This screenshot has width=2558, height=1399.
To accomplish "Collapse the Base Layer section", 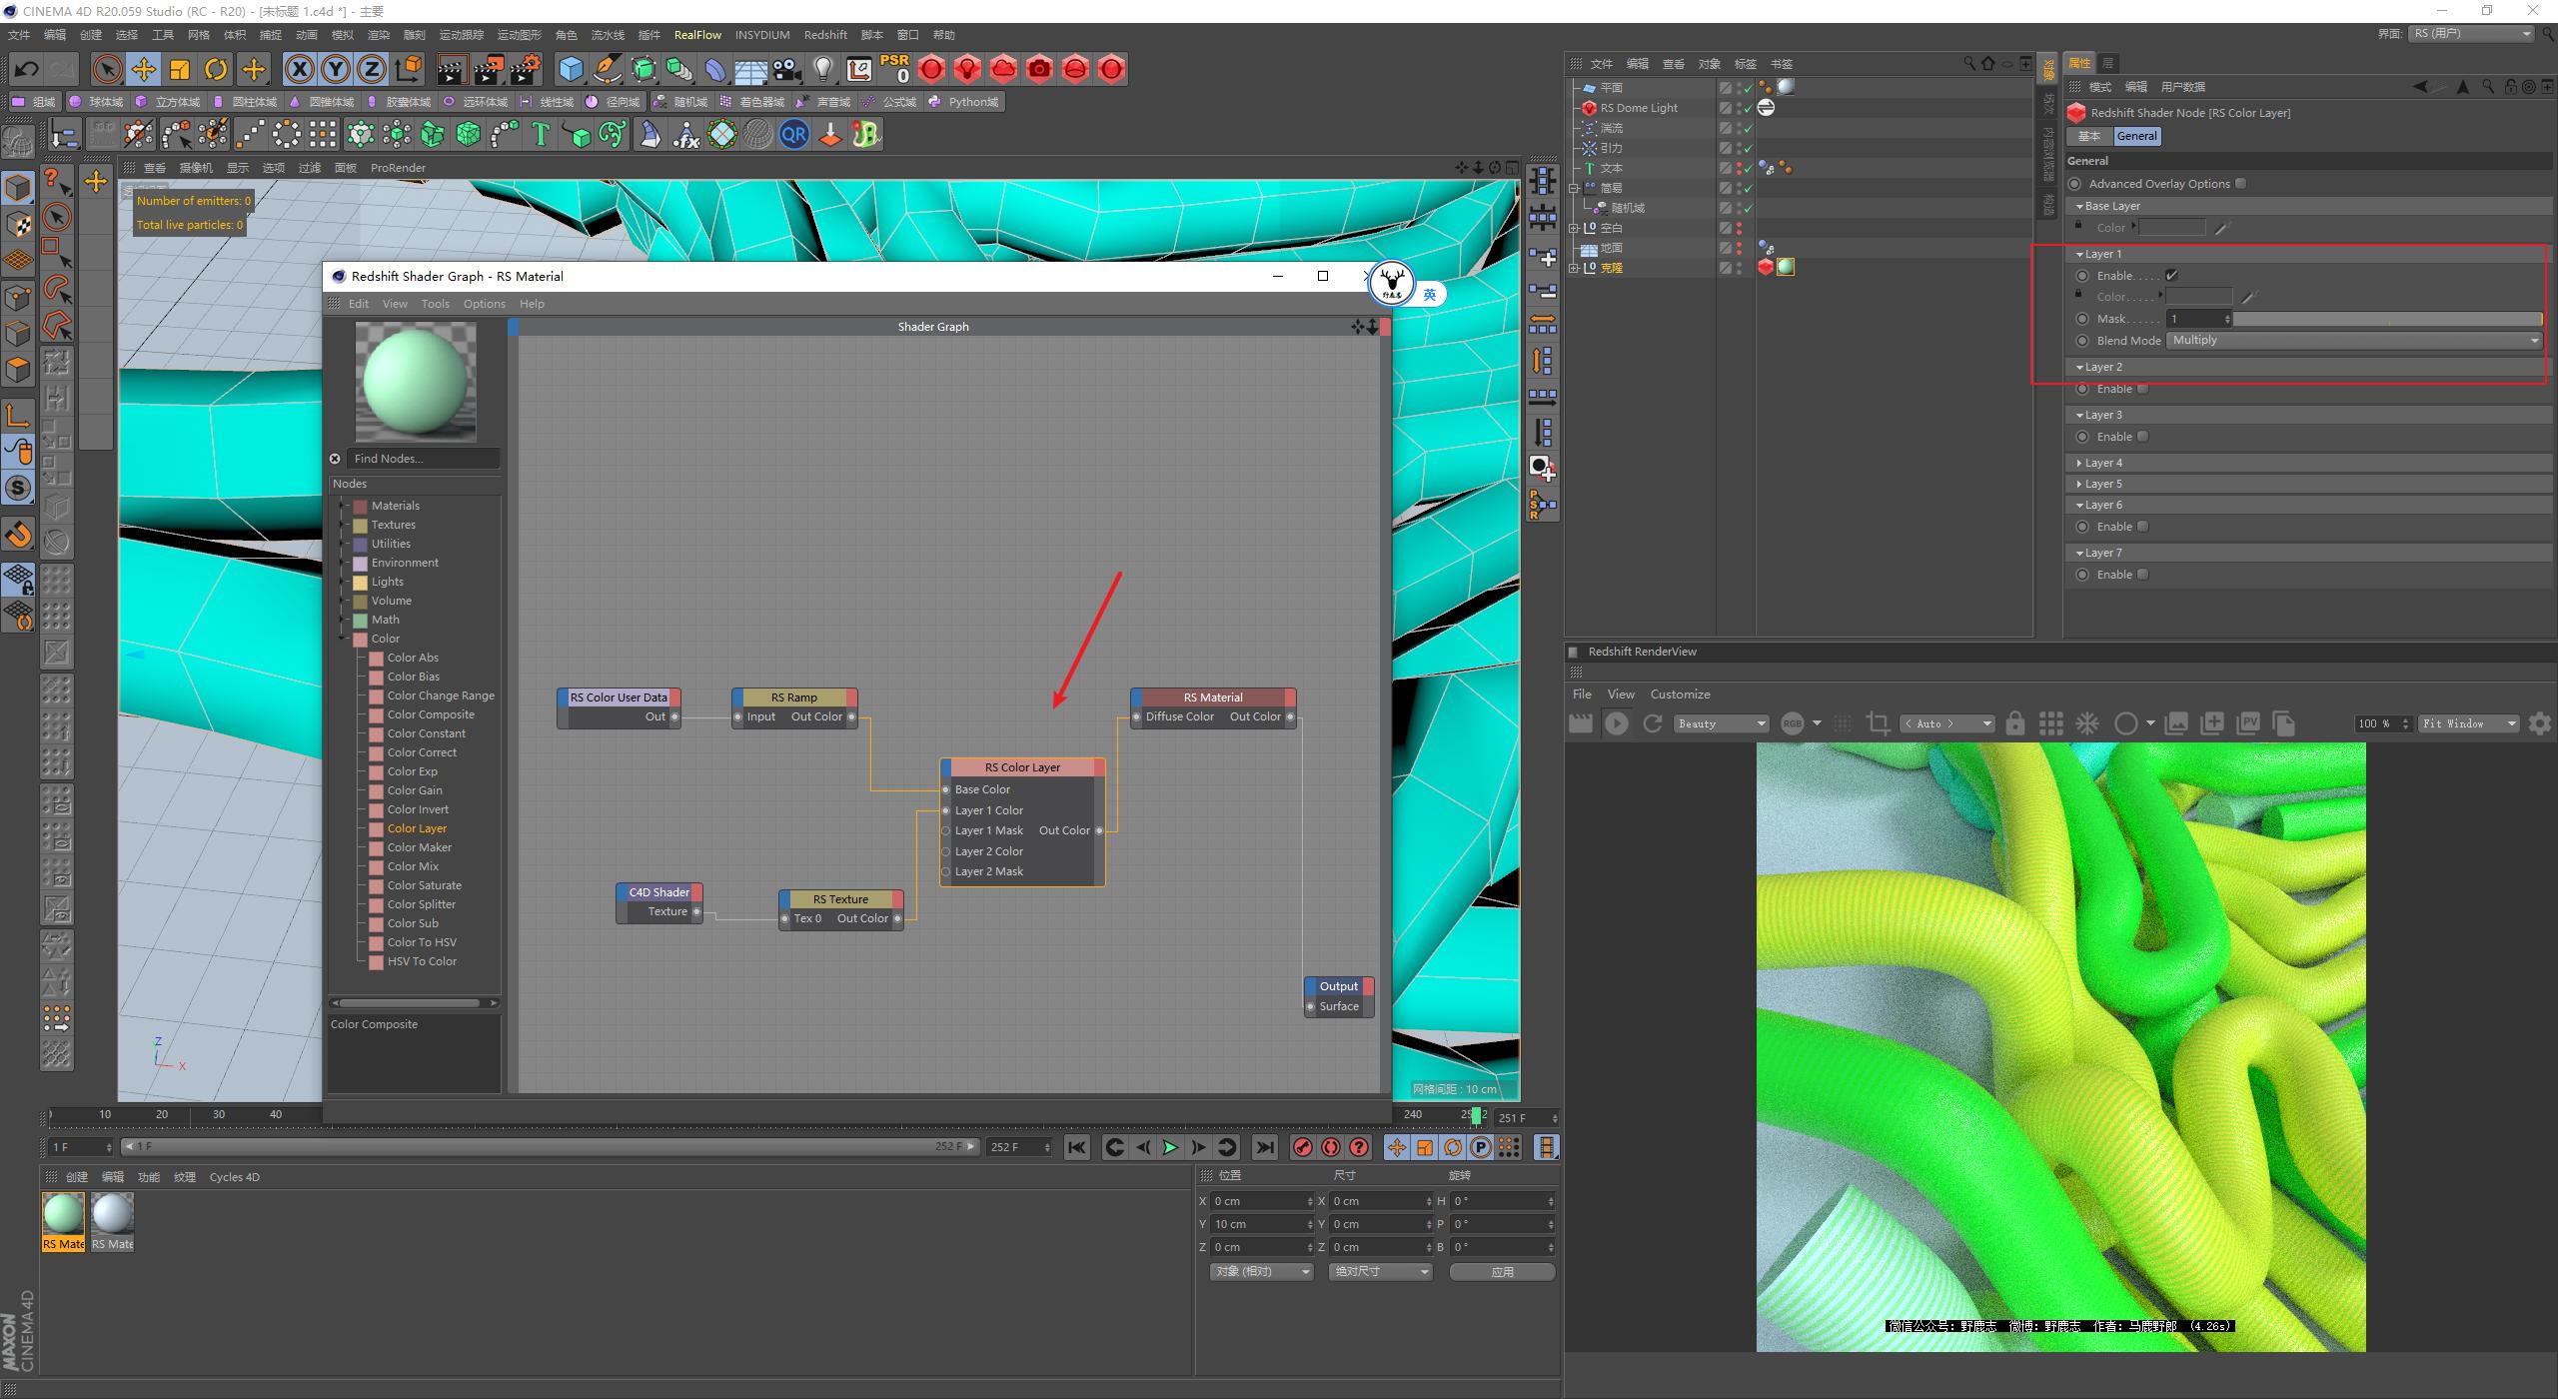I will coord(2081,205).
